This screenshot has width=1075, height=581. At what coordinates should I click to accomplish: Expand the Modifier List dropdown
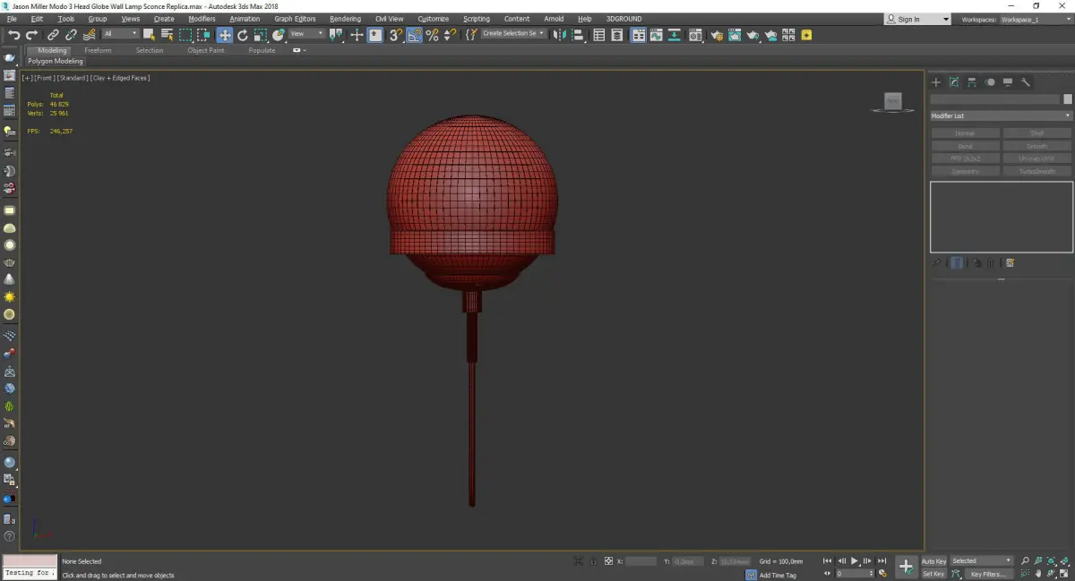[x=1001, y=115]
